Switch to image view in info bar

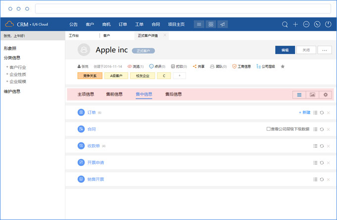[x=312, y=94]
